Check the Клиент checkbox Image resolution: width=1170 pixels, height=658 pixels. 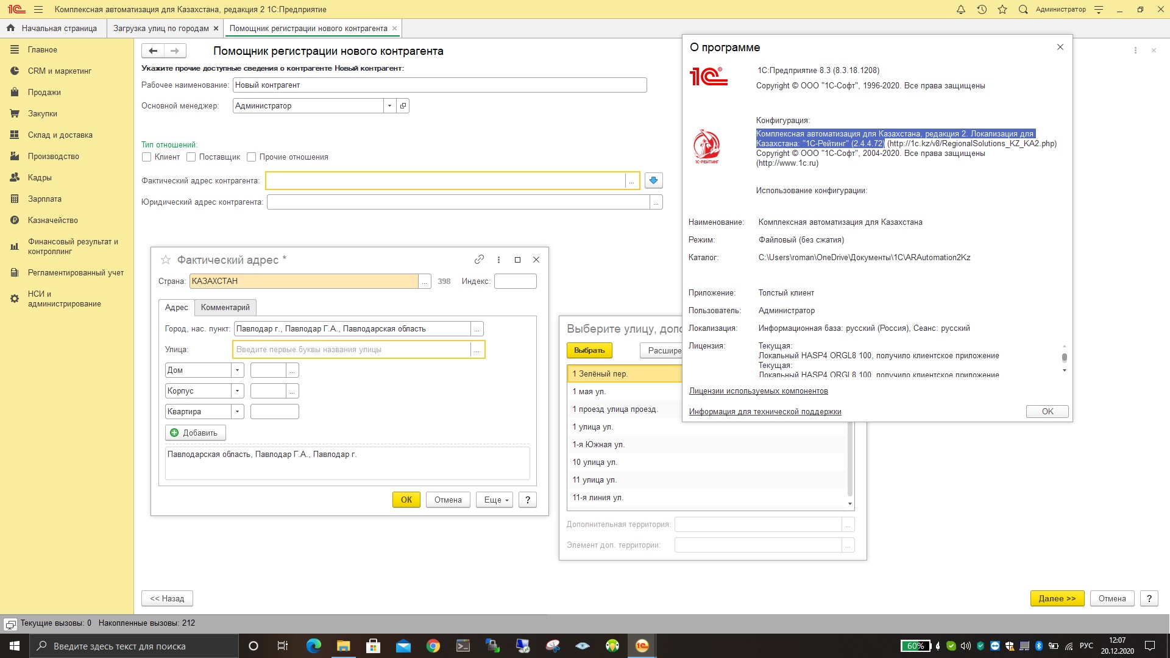click(146, 157)
